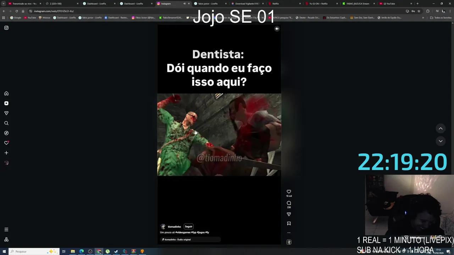454x255 pixels.
Task: Open Search in Instagram sidebar
Action: pyautogui.click(x=6, y=123)
